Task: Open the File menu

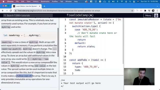Action: 17,1
